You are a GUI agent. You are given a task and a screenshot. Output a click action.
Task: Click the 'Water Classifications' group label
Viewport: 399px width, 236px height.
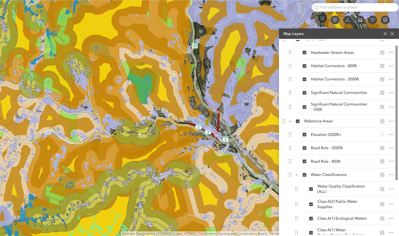tap(328, 175)
